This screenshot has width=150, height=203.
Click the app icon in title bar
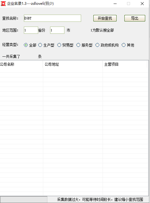[x=3, y=4]
